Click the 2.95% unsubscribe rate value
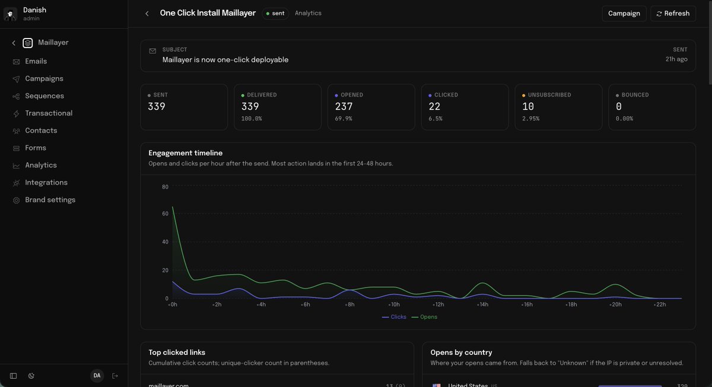 530,119
